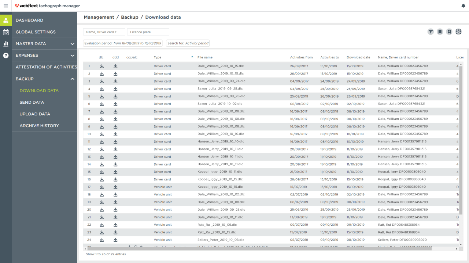The width and height of the screenshot is (469, 263).
Task: Download dlc file in row 19
Action: click(x=102, y=202)
